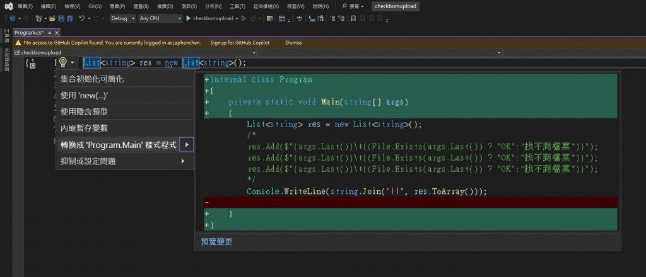Click the Copilot warning triangle icon
Image resolution: width=646 pixels, height=277 pixels.
(18, 43)
